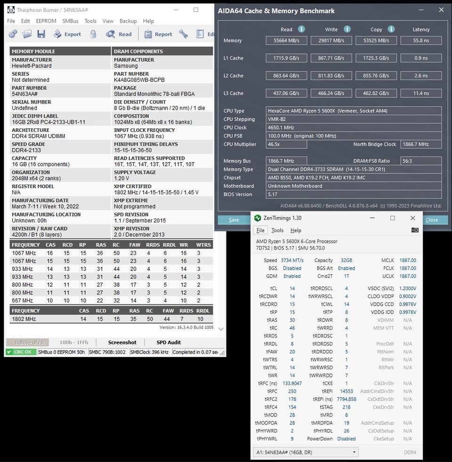
Task: Click the Write info icon in AIDA64
Action: (347, 29)
